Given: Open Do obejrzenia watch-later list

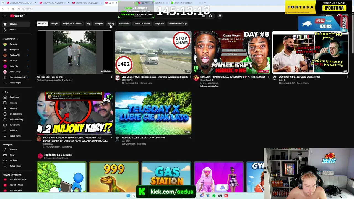Looking at the screenshot, I should coord(15,114).
